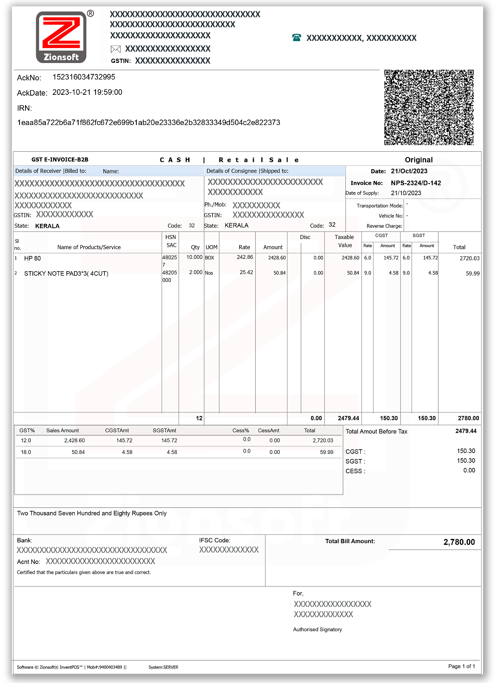
Task: Click the "CESS :" label in tax summary
Action: point(355,471)
